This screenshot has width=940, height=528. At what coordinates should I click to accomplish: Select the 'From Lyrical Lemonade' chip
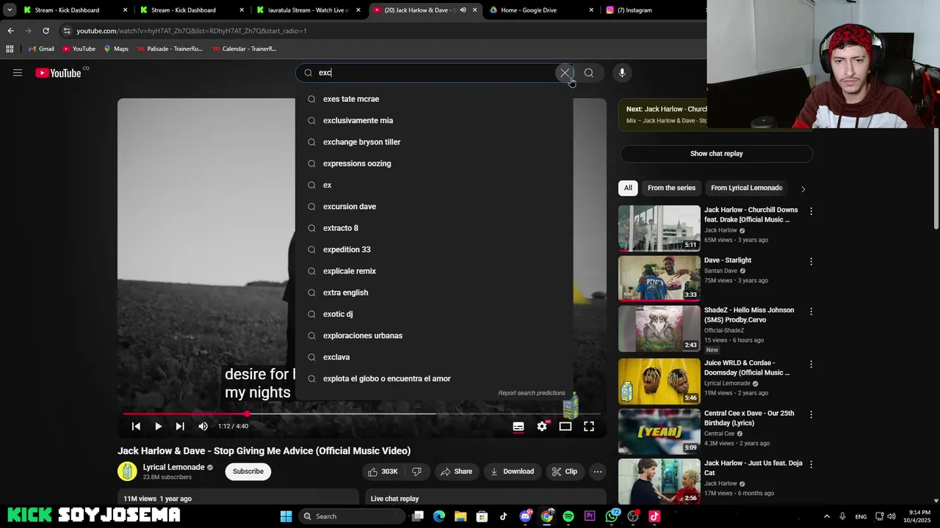746,188
